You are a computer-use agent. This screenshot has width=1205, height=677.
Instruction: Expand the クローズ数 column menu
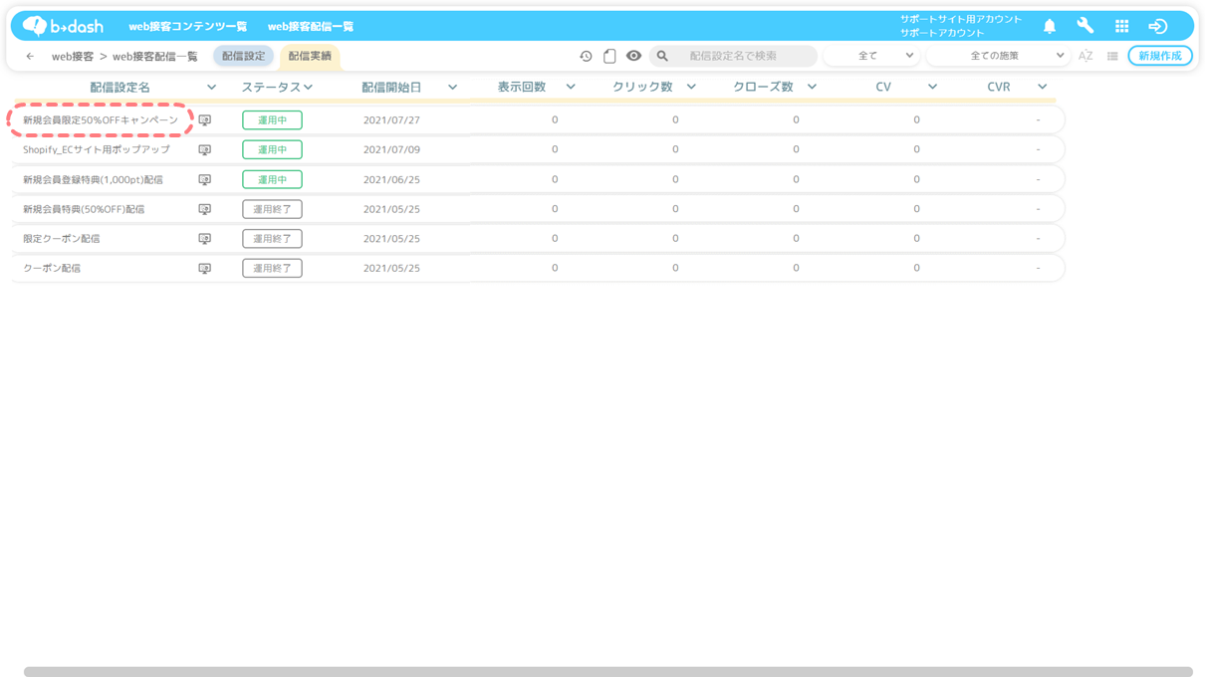[x=812, y=88]
